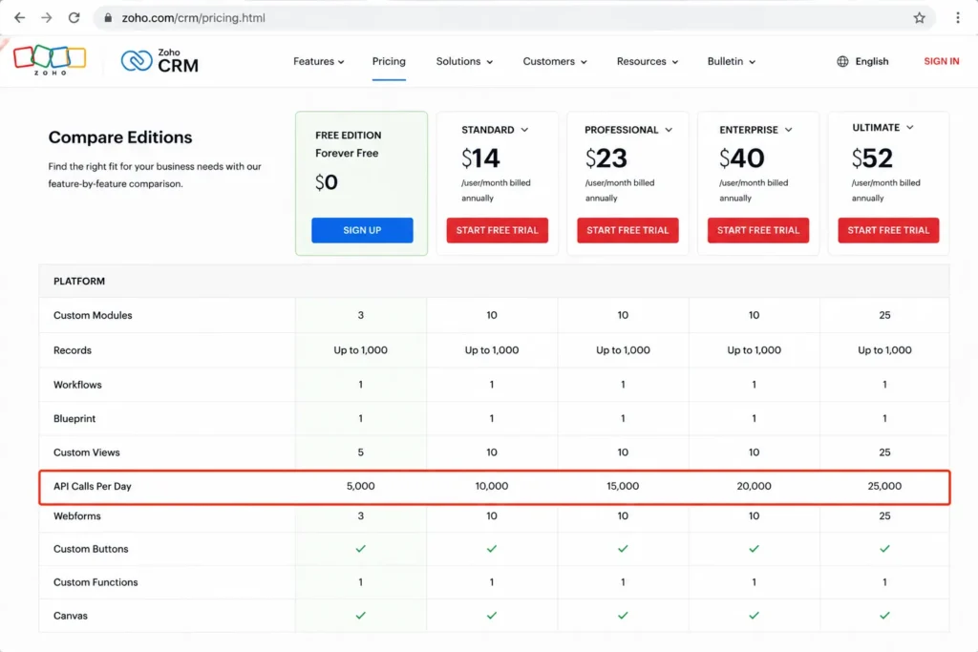Start free trial for Enterprise plan

point(757,230)
